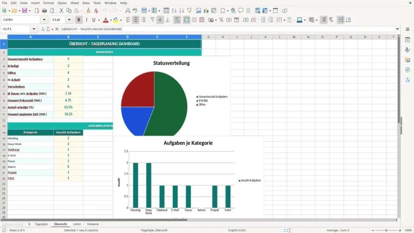This screenshot has height=233, width=414.
Task: Toggle Center Horizontally alignment
Action: [x=136, y=20]
